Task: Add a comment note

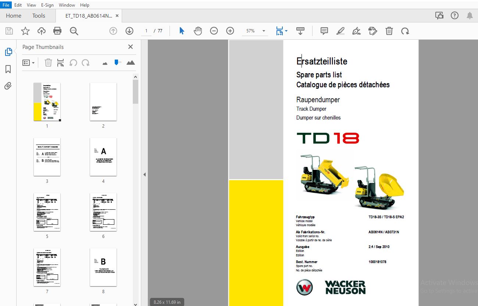Action: (x=324, y=31)
